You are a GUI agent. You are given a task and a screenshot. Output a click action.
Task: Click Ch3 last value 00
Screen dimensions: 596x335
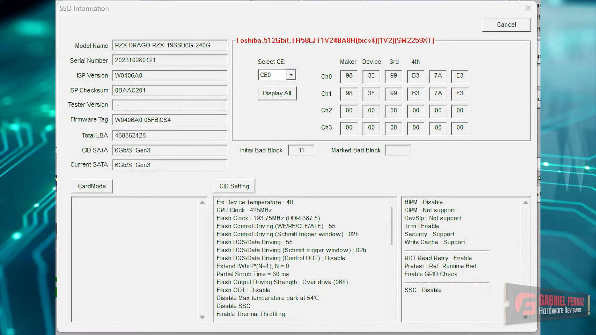click(x=460, y=128)
